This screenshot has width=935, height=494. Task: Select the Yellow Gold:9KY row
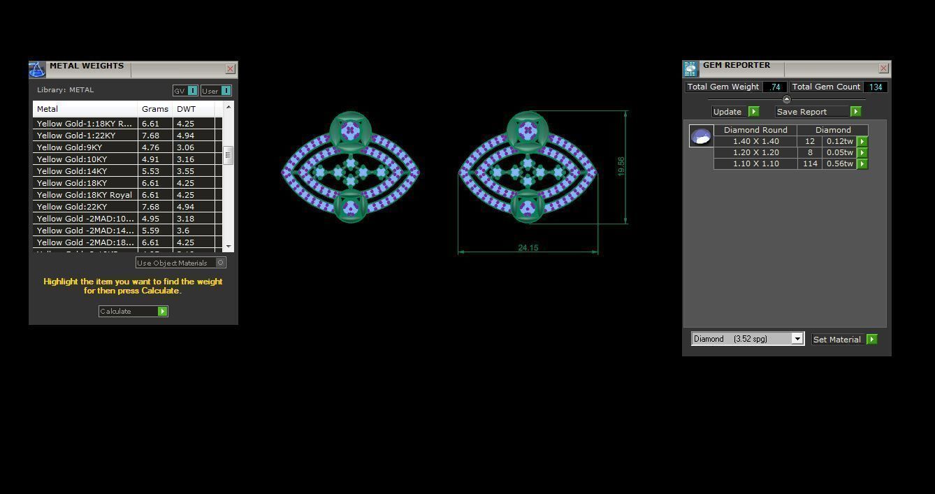(127, 147)
